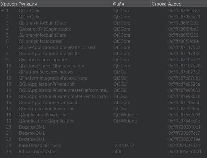Click address 0x7ffc8754ec9b

coord(184,121)
